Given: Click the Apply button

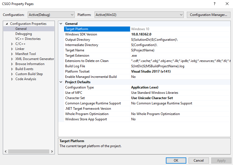Looking at the screenshot, I should click(221, 161).
